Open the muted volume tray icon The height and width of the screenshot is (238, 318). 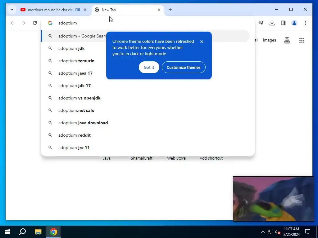click(278, 232)
